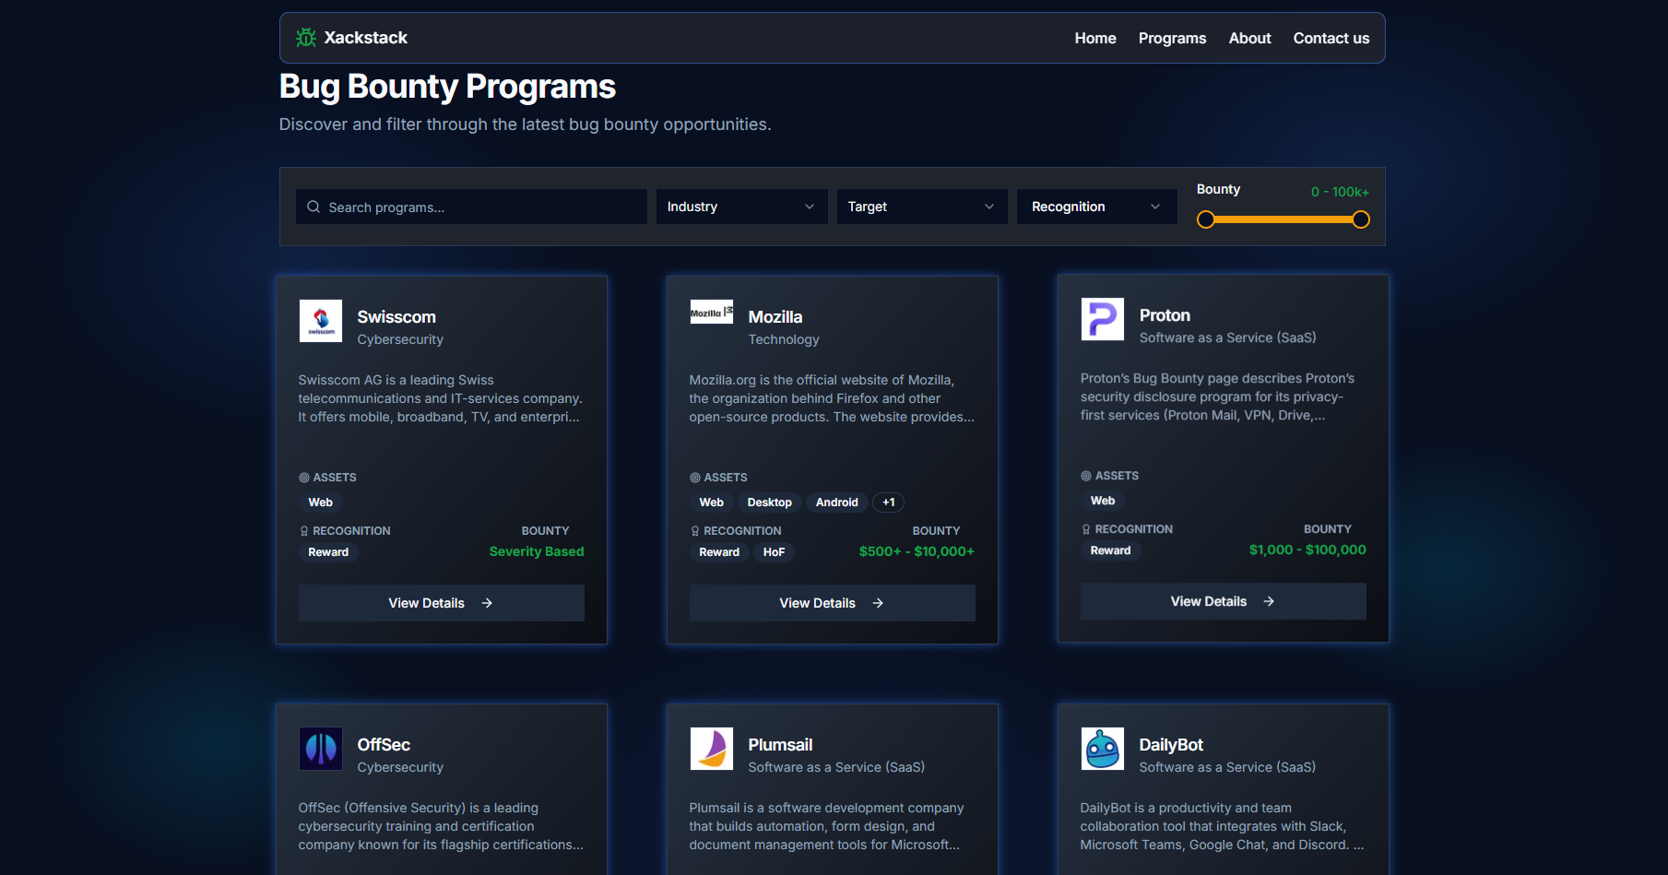Open the Recognition filter dropdown

coord(1096,207)
